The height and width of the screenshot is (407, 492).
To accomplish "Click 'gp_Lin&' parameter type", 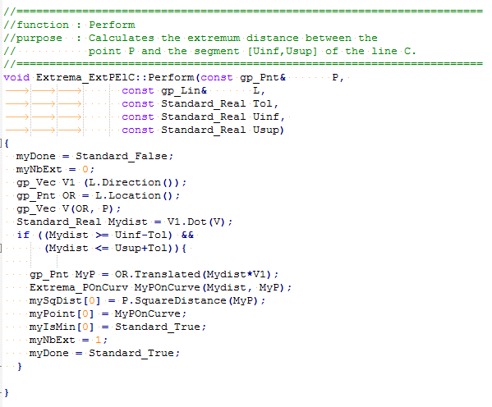I will 184,90.
